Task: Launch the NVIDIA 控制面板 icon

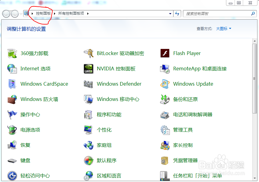Action: [89, 69]
